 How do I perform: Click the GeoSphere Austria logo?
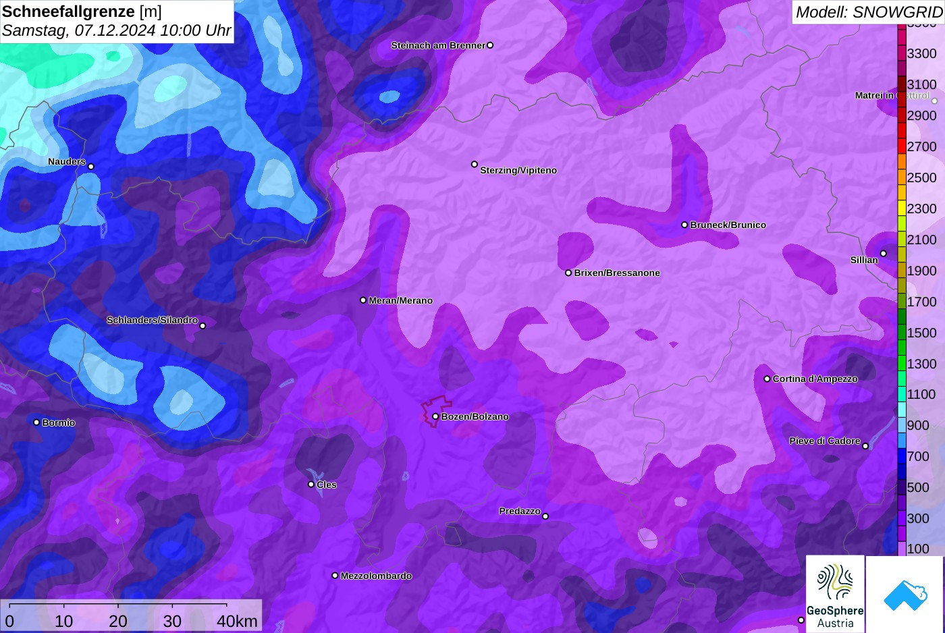pos(835,594)
